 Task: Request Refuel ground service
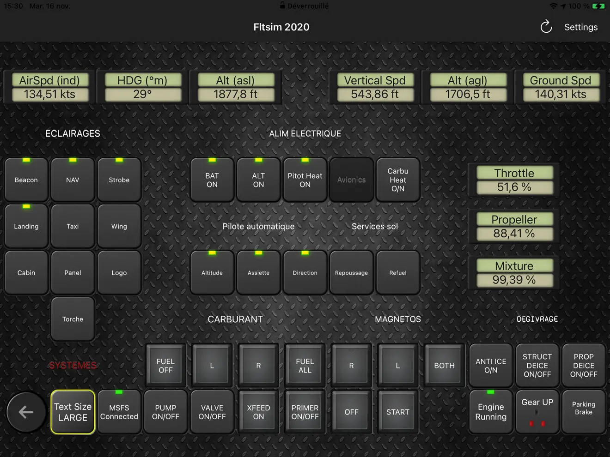click(398, 273)
